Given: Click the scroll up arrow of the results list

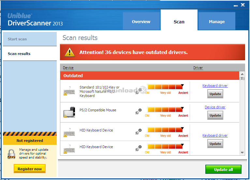Looking at the screenshot, I should [x=242, y=74].
